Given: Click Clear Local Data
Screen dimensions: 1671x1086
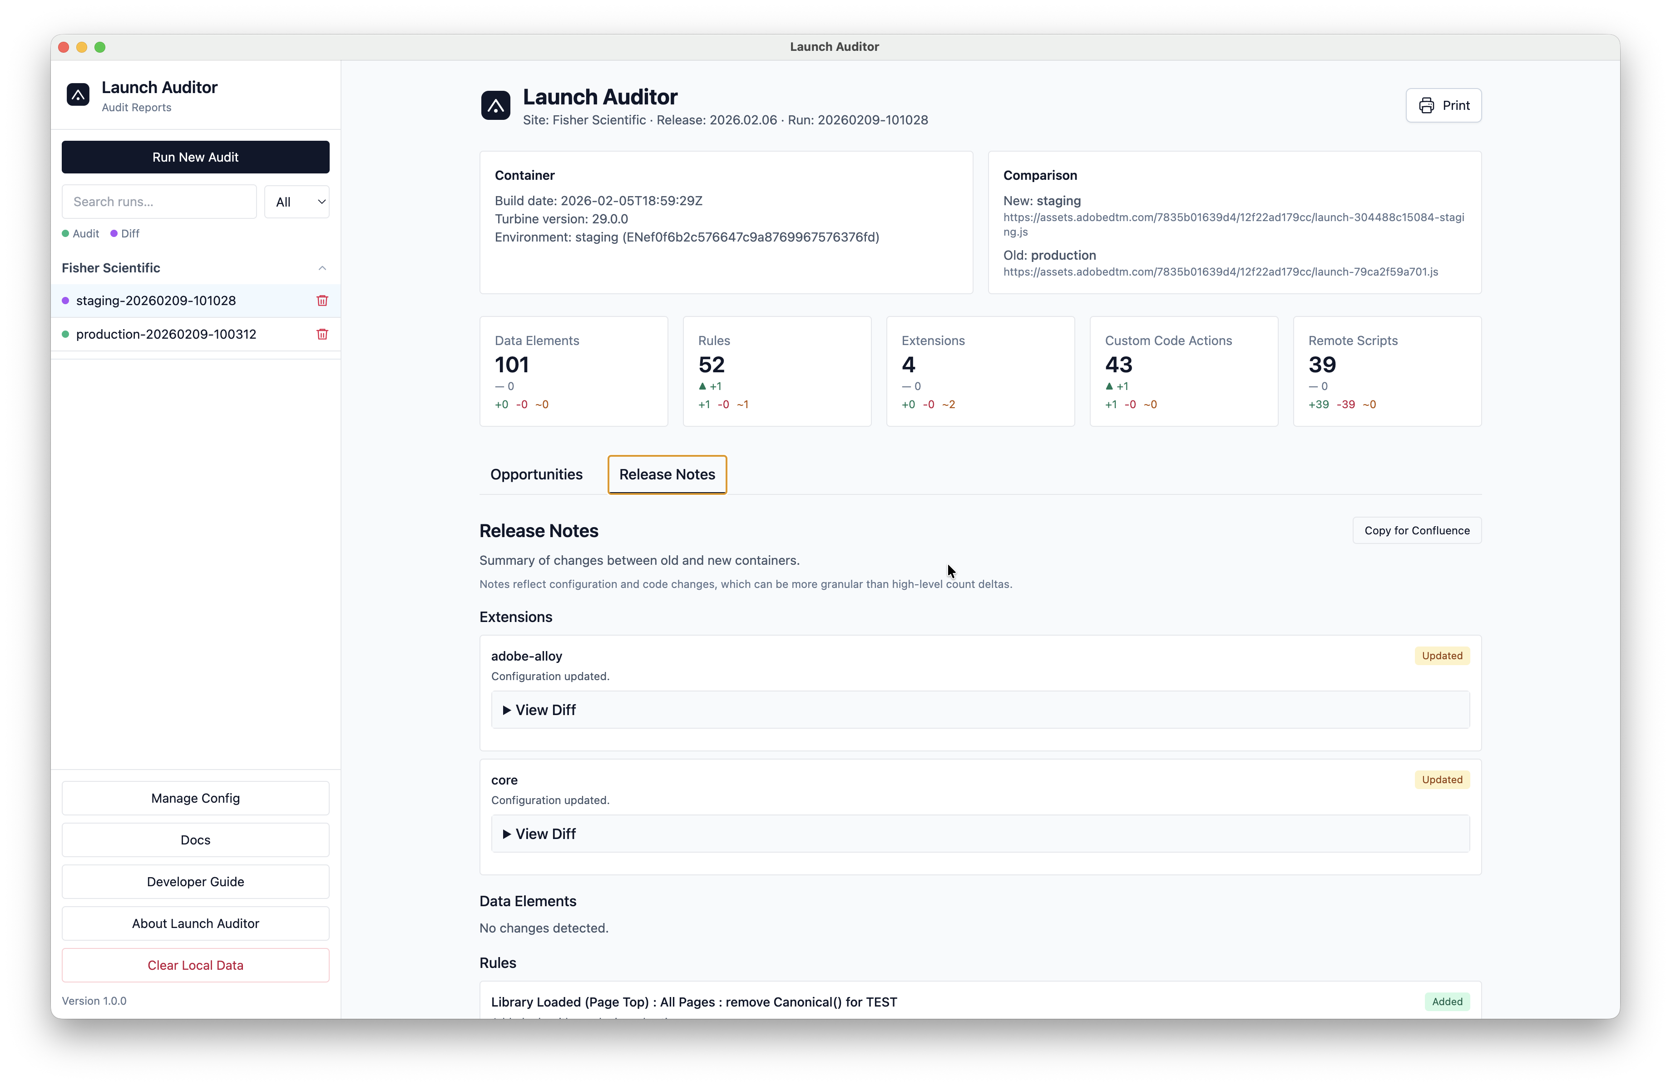Looking at the screenshot, I should click(x=195, y=965).
